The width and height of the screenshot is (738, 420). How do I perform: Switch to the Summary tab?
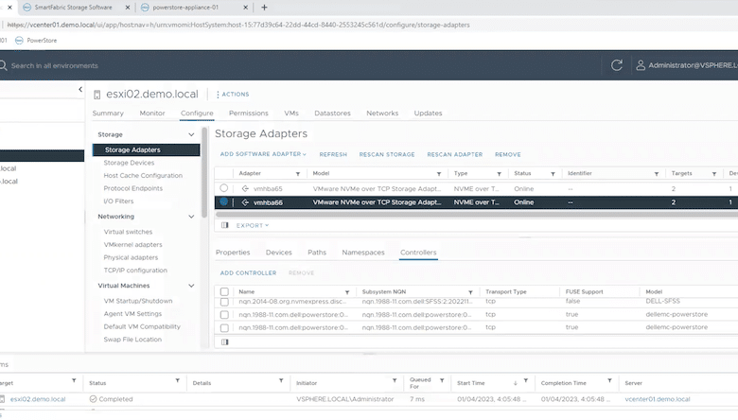[x=108, y=114]
